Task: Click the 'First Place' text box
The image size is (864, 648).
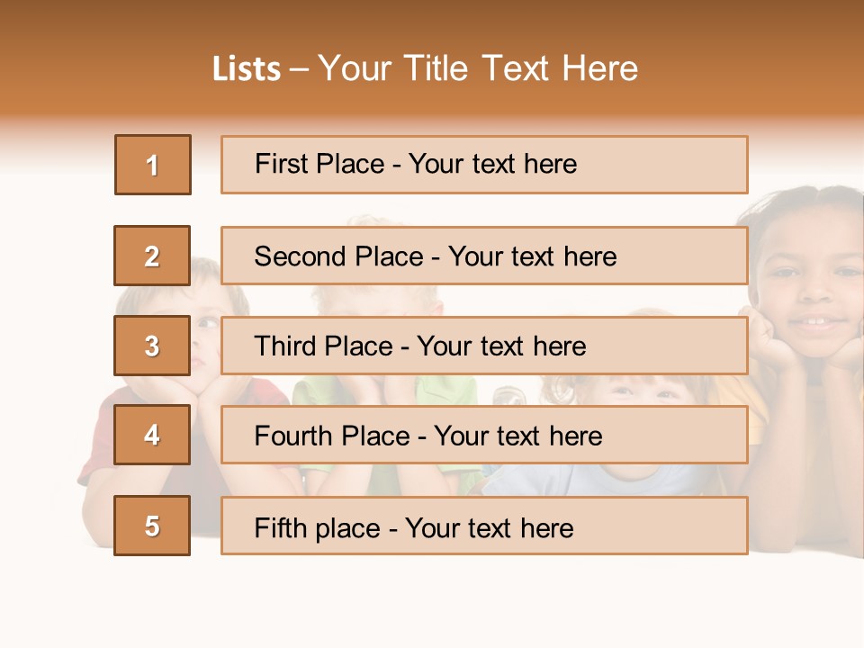Action: 484,165
